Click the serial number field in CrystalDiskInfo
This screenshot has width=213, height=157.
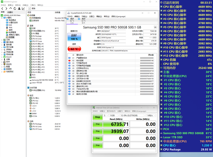click(113, 35)
